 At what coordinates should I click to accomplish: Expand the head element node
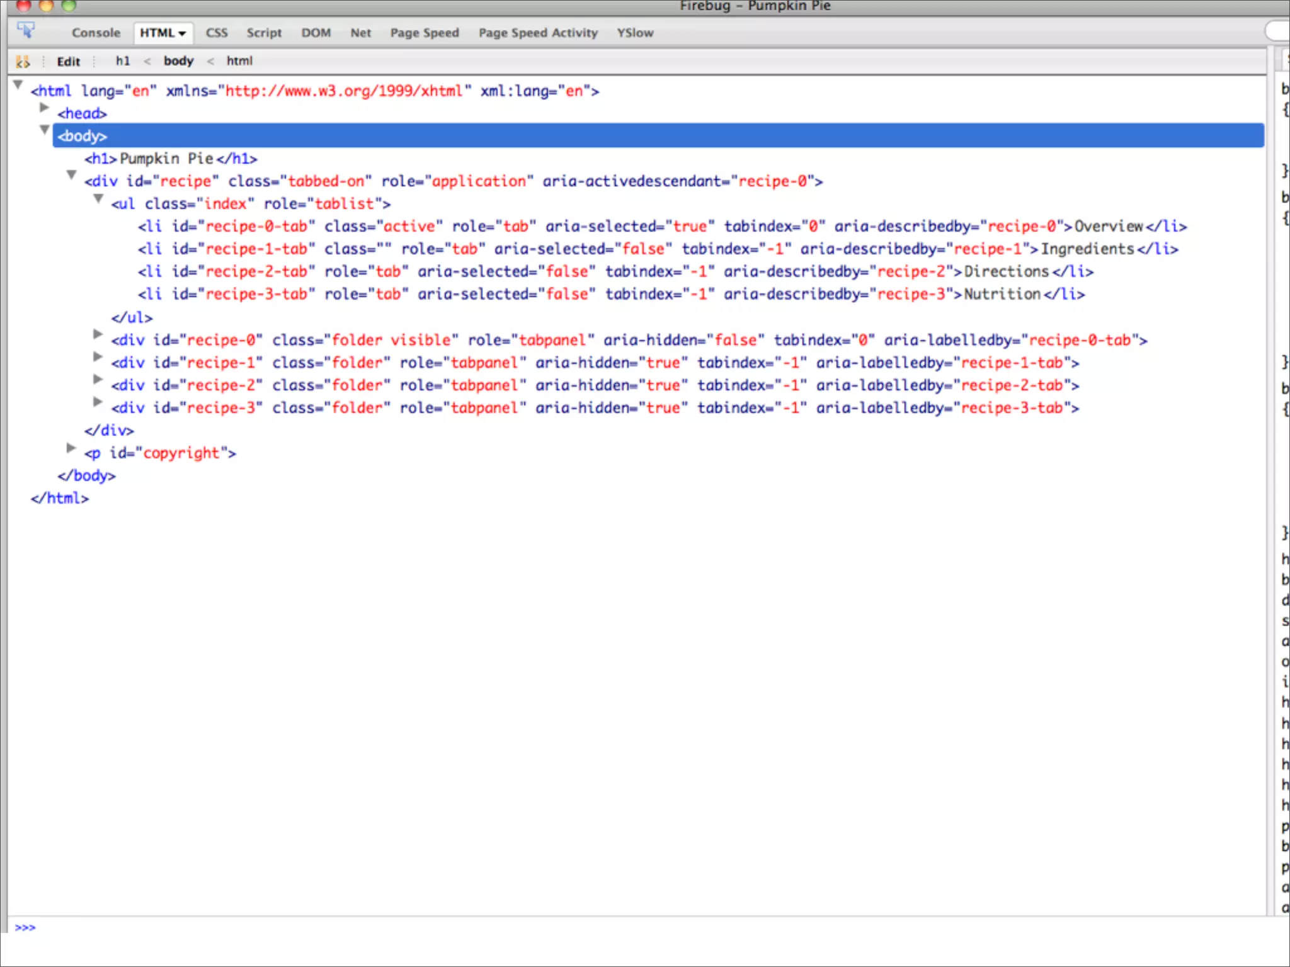44,108
